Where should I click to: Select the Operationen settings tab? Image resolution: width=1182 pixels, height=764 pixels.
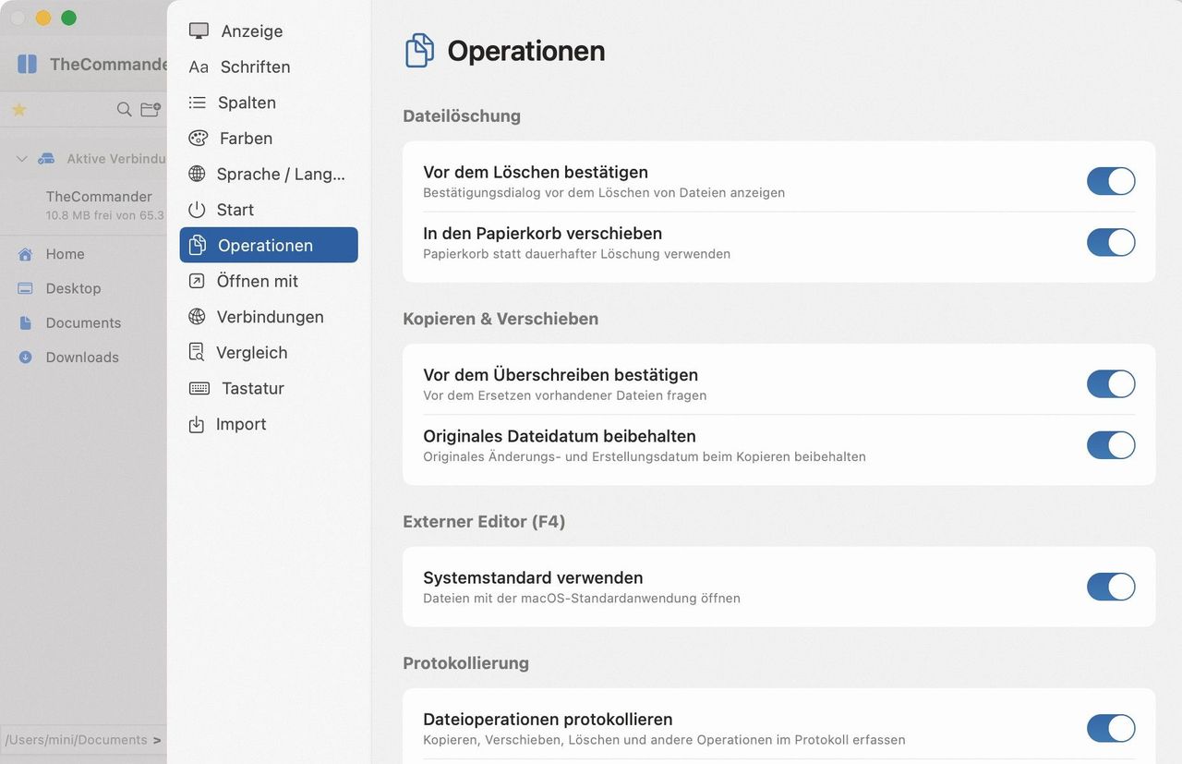point(269,245)
